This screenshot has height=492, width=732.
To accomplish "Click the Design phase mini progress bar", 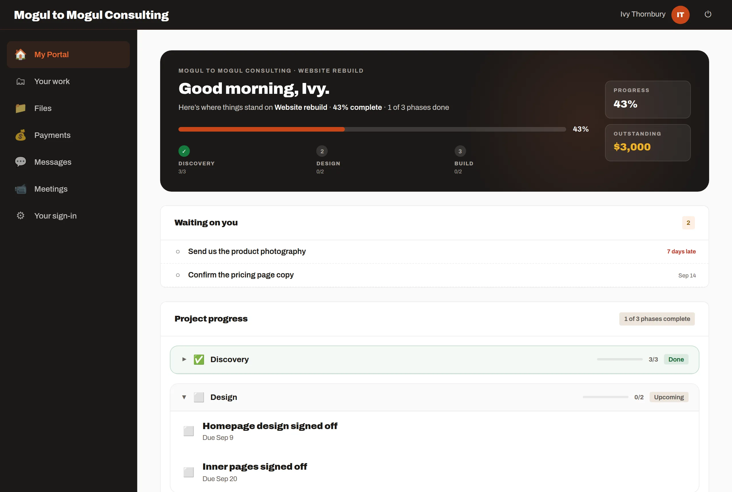I will [x=605, y=397].
